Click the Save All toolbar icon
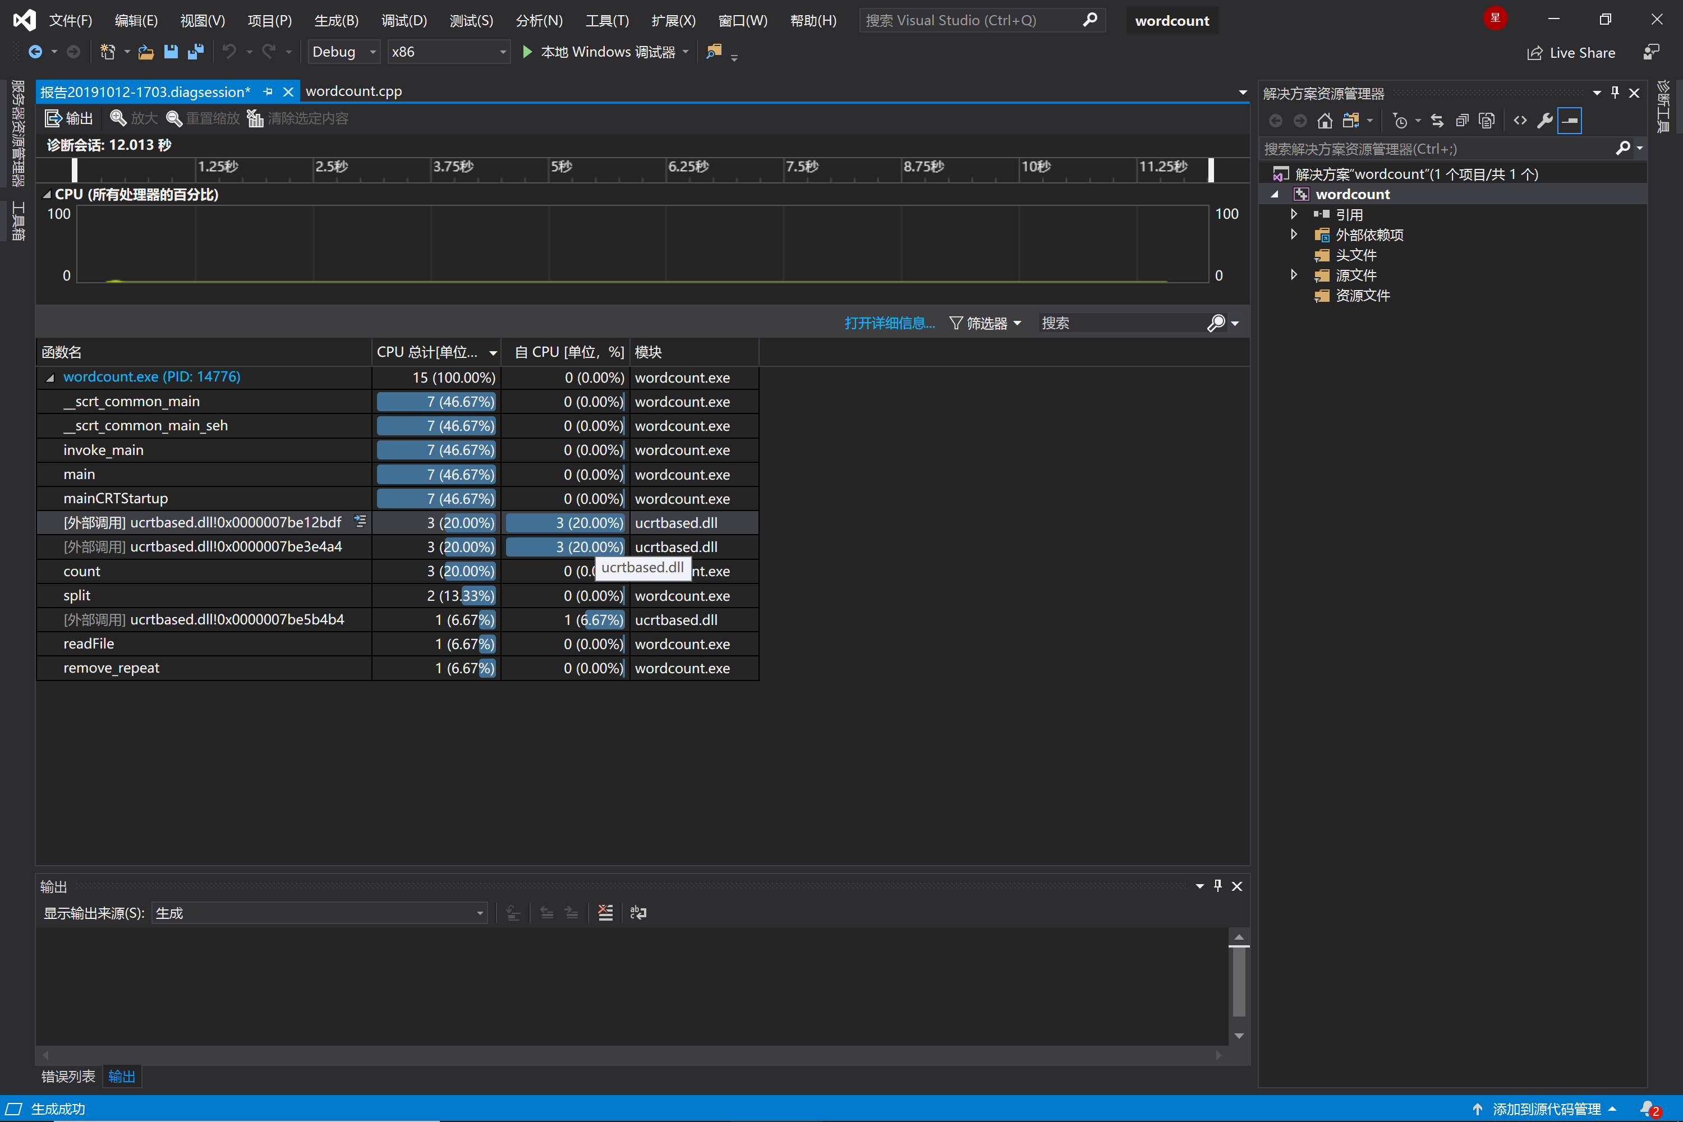The height and width of the screenshot is (1122, 1683). (195, 52)
